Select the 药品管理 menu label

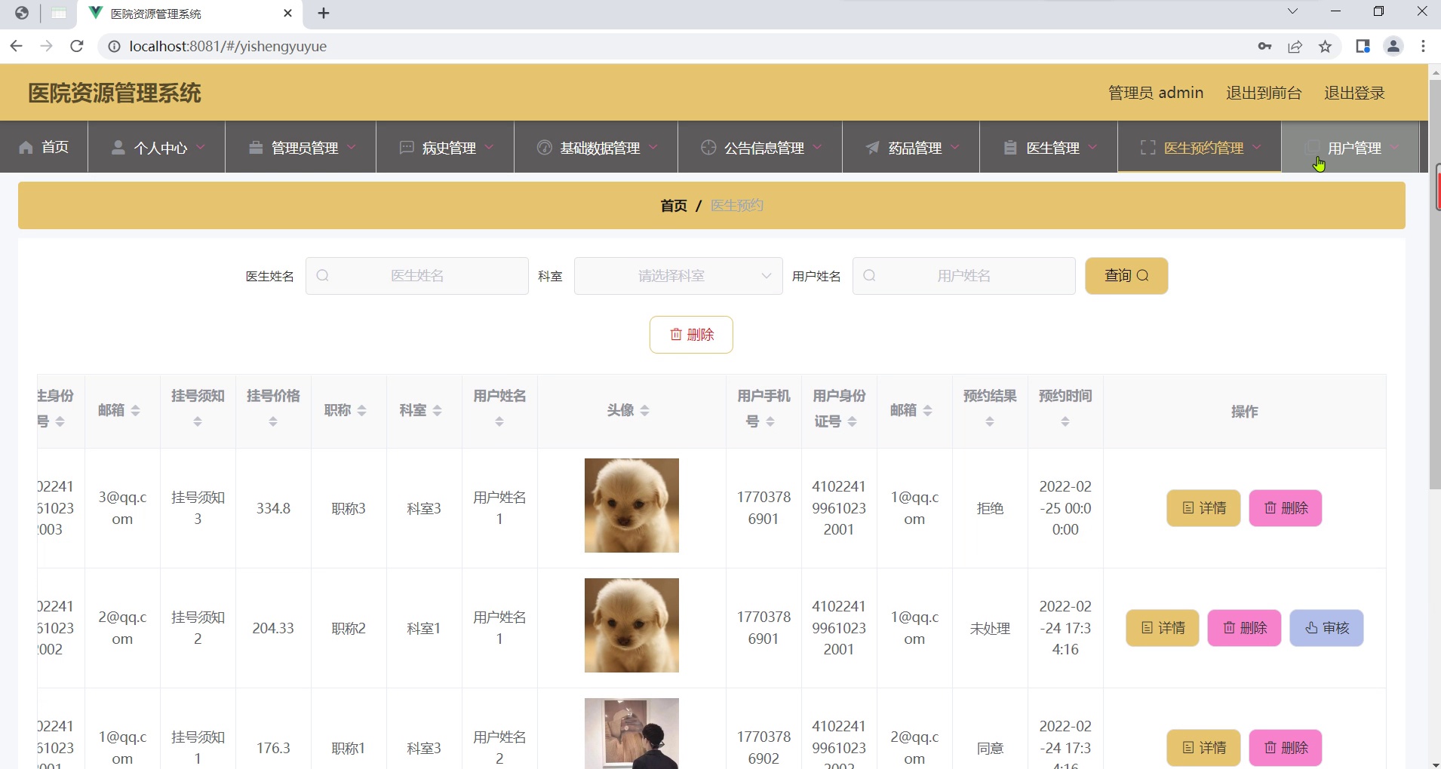[915, 148]
